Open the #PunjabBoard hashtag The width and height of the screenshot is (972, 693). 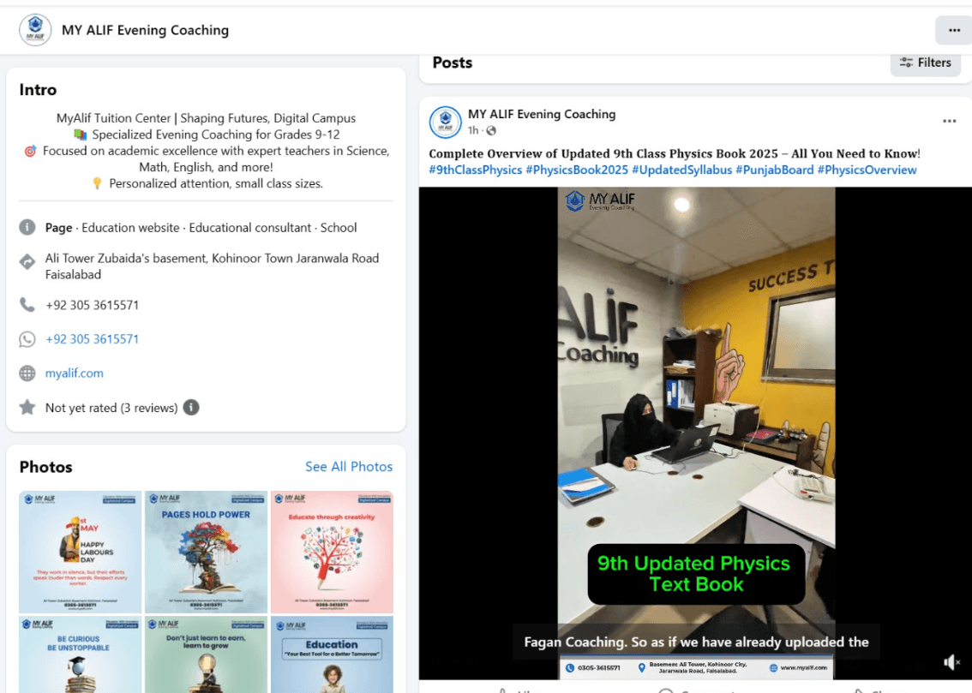coord(774,170)
